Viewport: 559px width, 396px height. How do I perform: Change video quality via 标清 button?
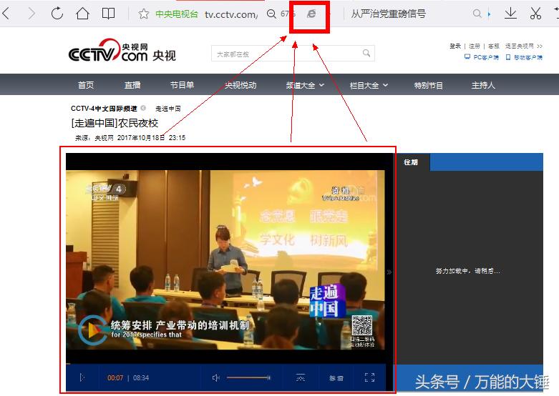(x=336, y=378)
